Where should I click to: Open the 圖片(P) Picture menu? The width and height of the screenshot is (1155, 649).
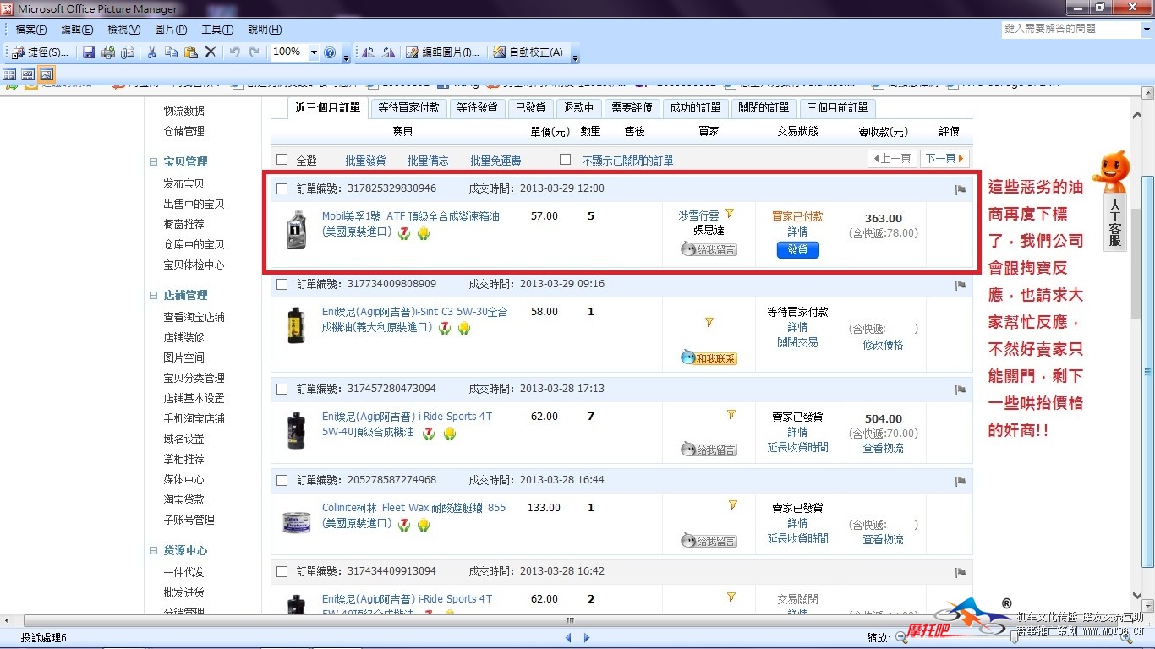171,30
